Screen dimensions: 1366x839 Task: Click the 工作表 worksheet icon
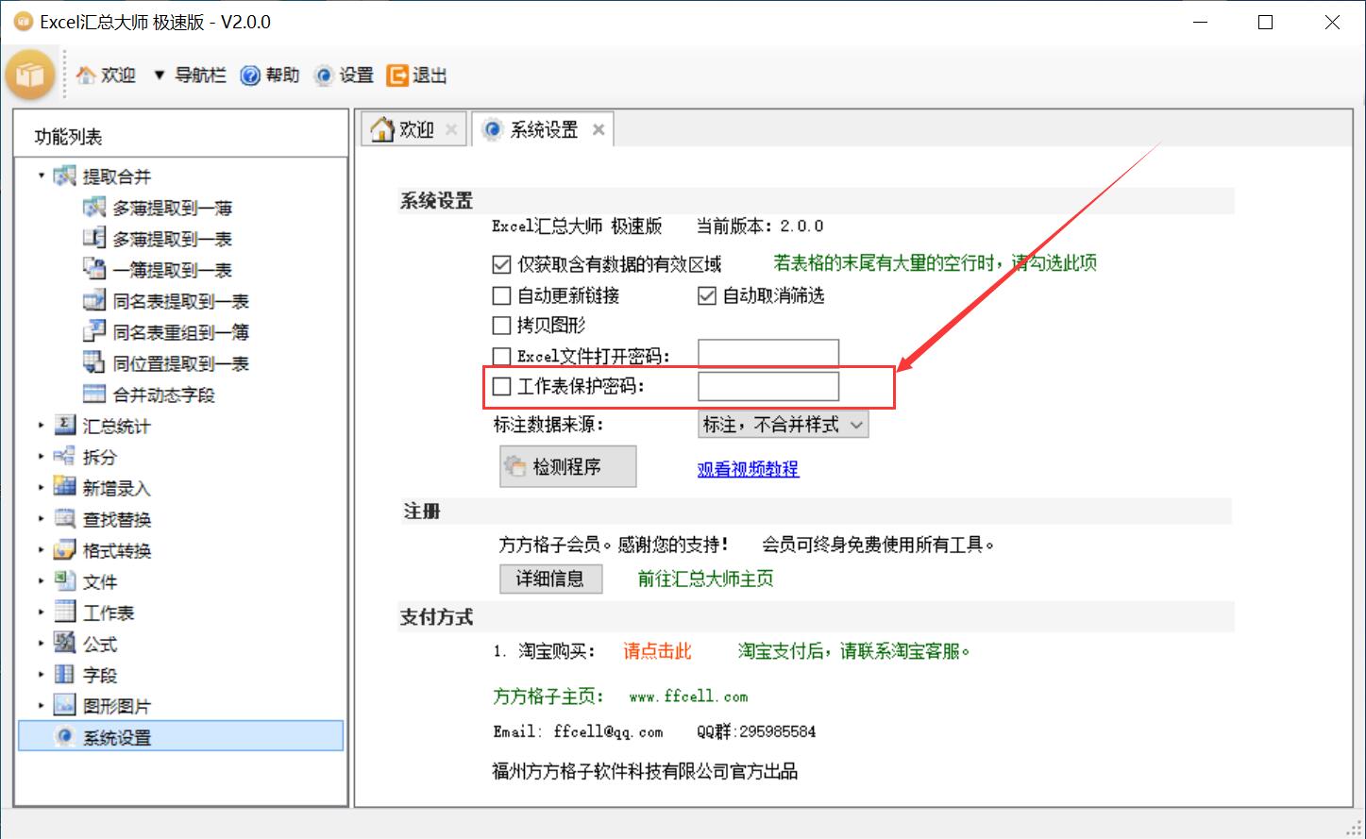pyautogui.click(x=65, y=612)
